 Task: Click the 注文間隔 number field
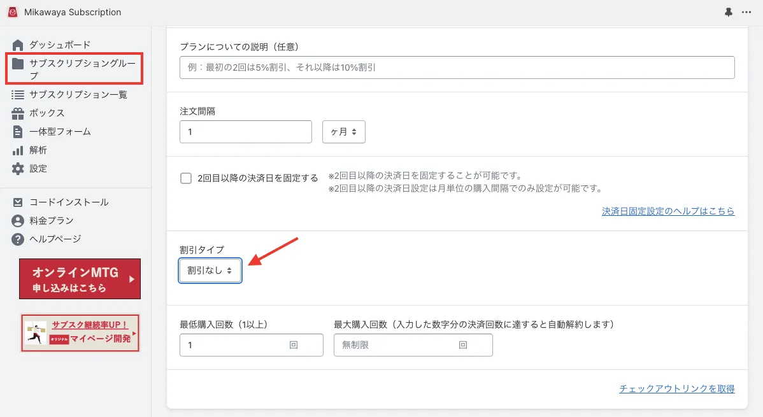coord(246,132)
